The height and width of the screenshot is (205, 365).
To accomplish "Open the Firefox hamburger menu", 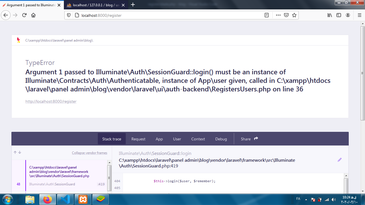I will tap(359, 15).
